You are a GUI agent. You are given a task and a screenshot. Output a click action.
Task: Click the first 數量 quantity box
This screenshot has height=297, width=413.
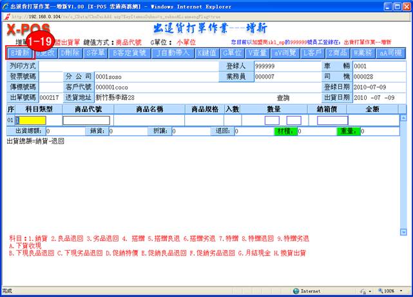pyautogui.click(x=272, y=120)
